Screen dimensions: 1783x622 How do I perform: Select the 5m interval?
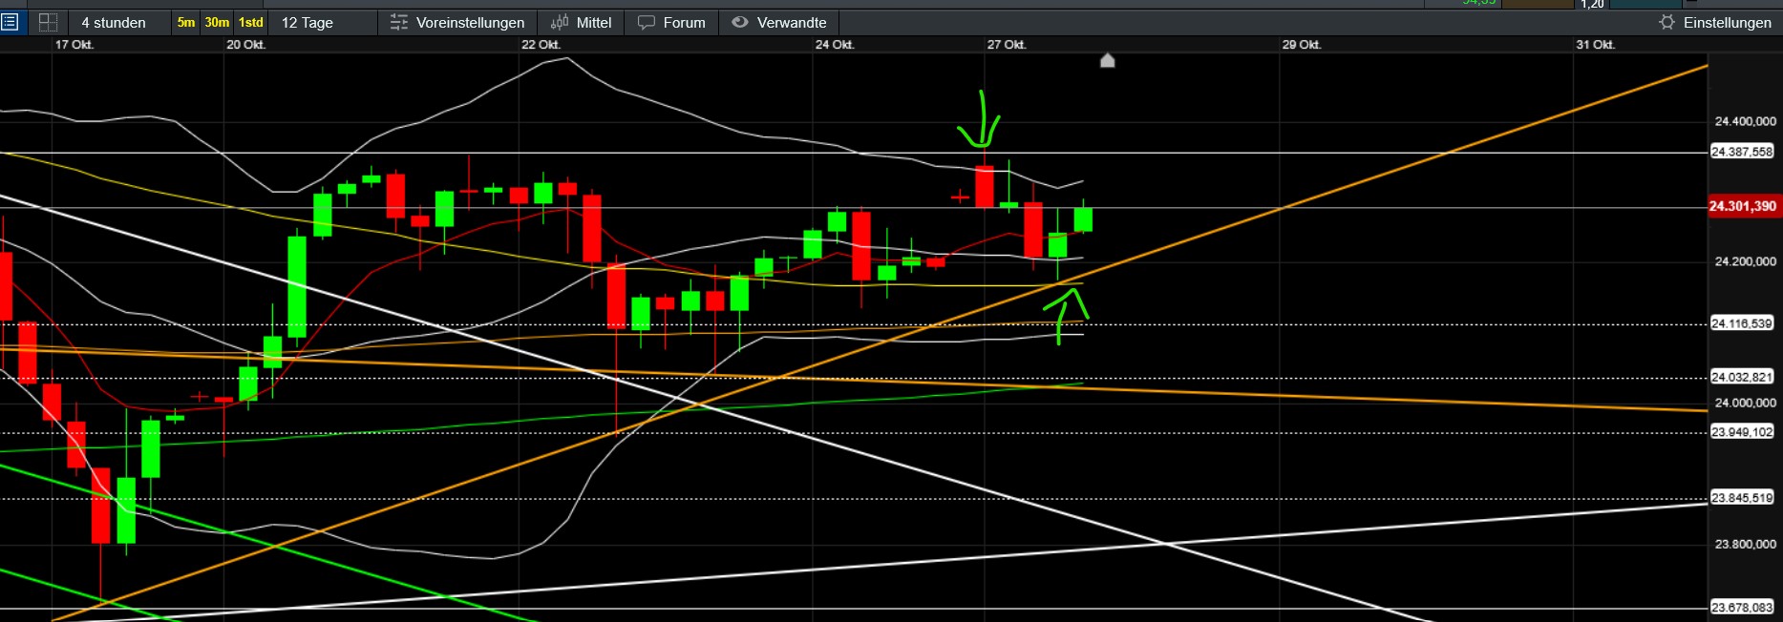pos(186,22)
